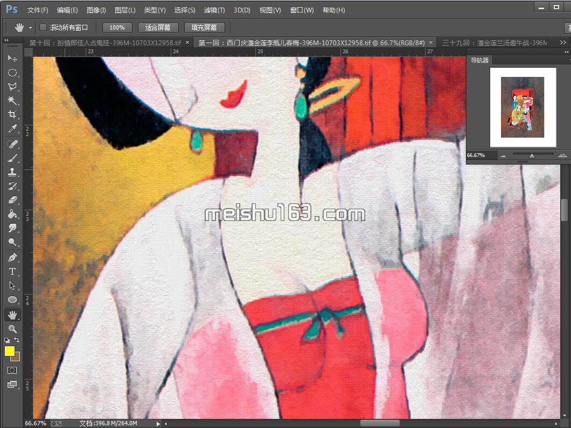Select the Eyedropper tool

point(12,129)
